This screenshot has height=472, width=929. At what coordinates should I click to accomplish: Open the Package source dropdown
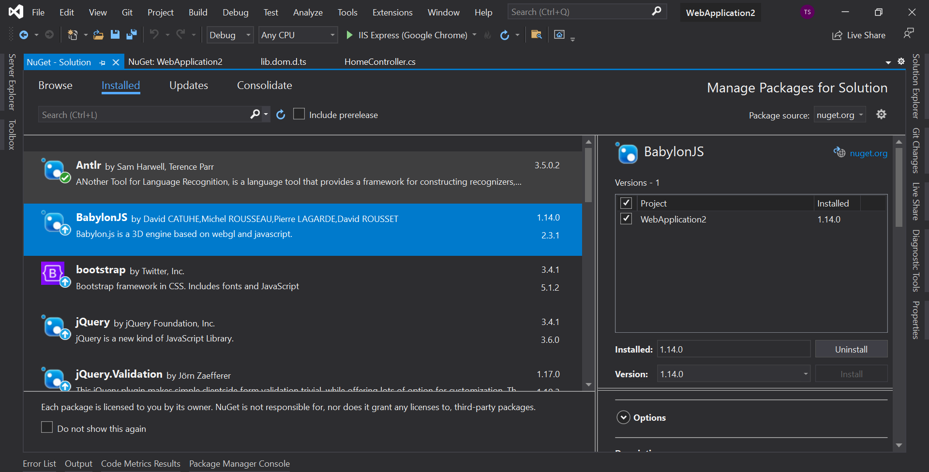pos(839,115)
